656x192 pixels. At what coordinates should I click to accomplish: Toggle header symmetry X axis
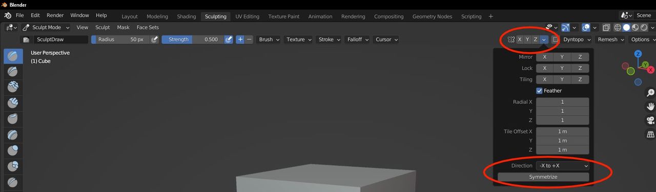point(520,39)
